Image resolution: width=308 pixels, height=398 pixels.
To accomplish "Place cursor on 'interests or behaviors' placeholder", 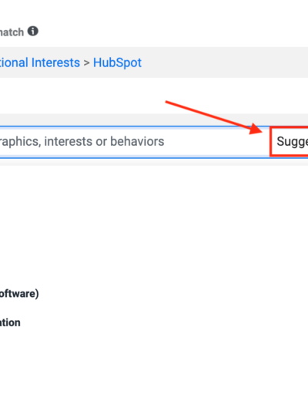I will point(104,141).
